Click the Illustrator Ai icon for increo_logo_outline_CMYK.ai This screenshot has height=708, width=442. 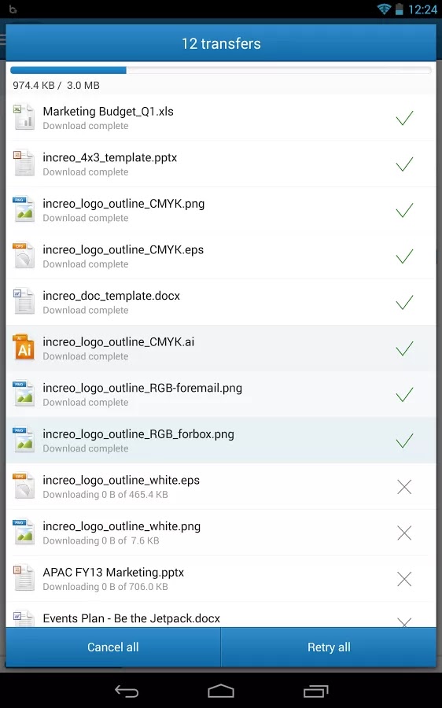(24, 347)
